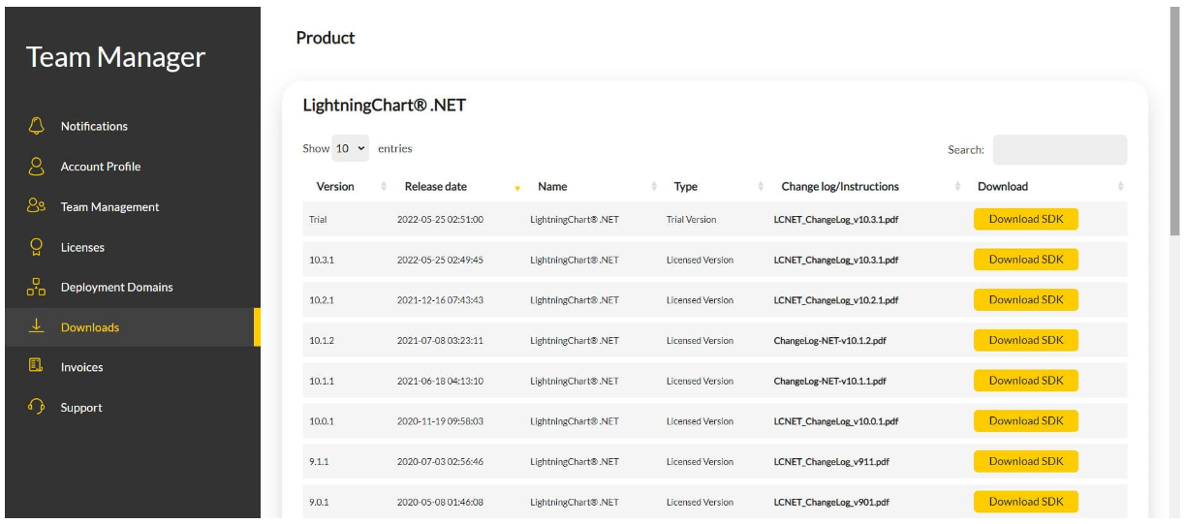Click the Downloads arrow icon
1185x524 pixels.
pos(37,326)
